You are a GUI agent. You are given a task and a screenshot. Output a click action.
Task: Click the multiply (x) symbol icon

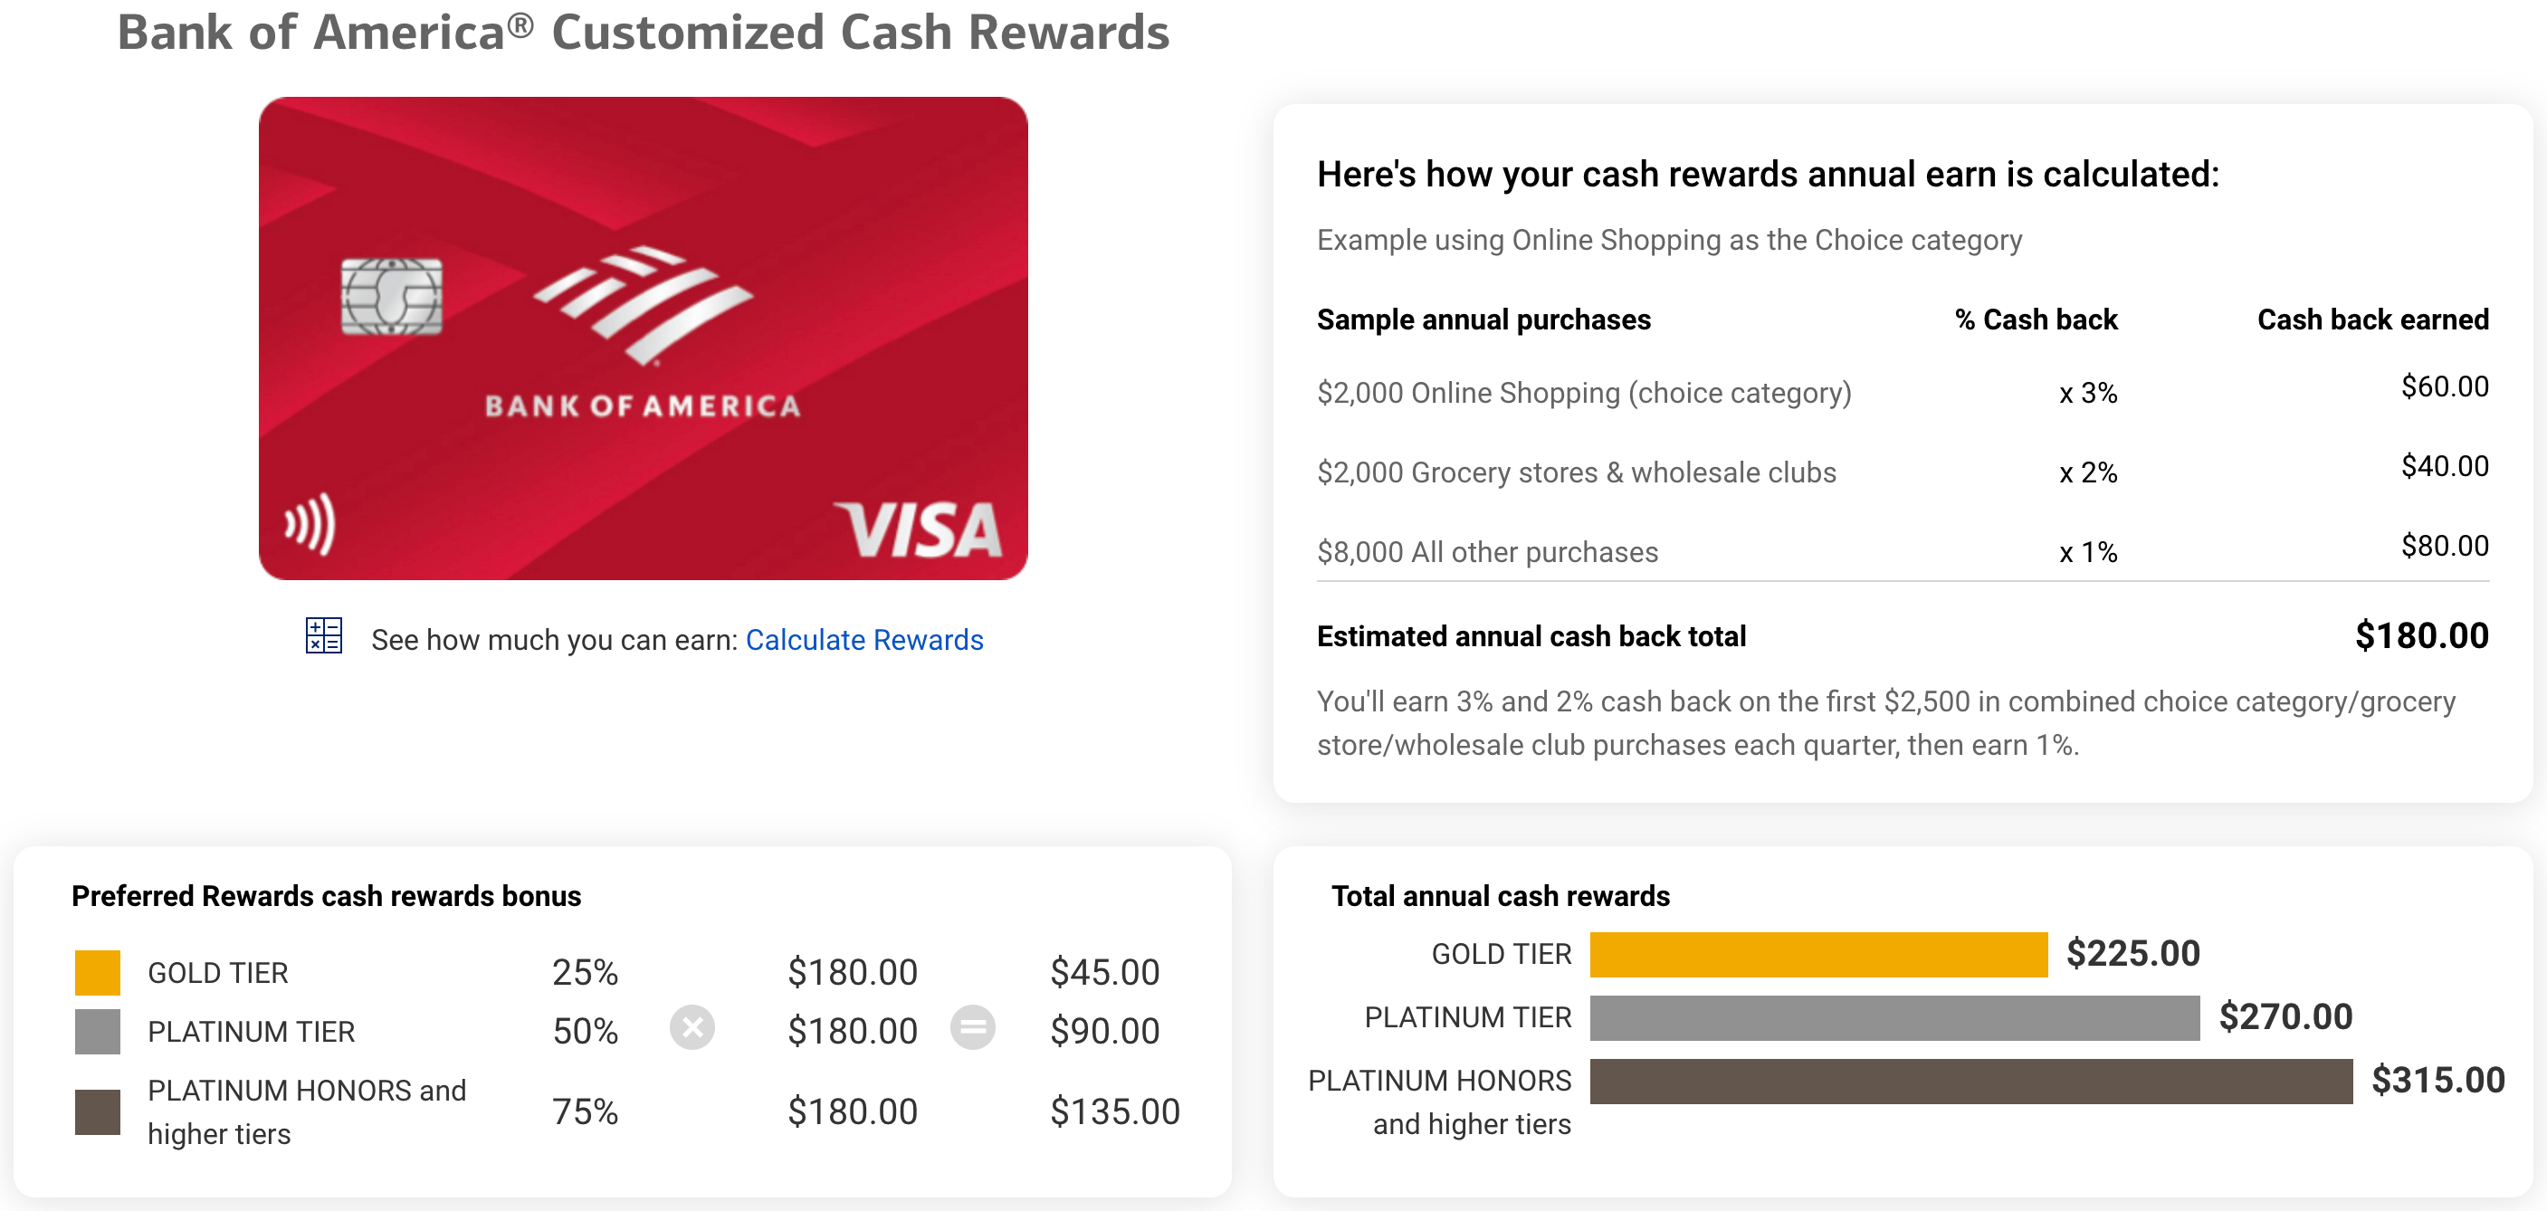[692, 1029]
